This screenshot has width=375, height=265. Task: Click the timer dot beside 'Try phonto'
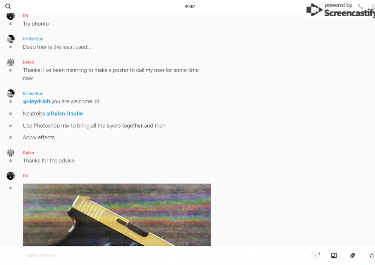point(11,23)
